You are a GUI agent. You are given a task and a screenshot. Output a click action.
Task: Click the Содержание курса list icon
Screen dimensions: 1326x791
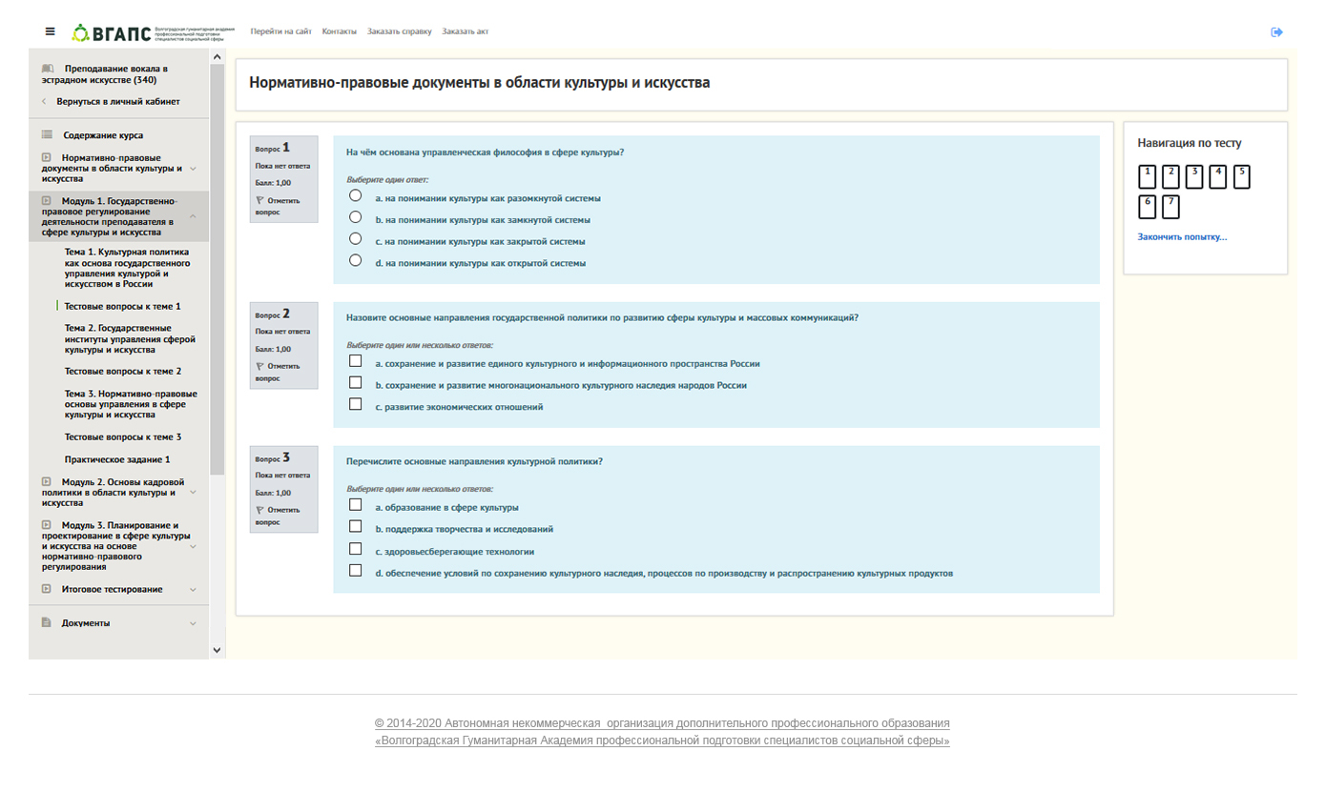click(47, 135)
